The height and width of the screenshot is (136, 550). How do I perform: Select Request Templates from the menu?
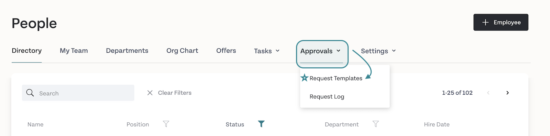(336, 78)
